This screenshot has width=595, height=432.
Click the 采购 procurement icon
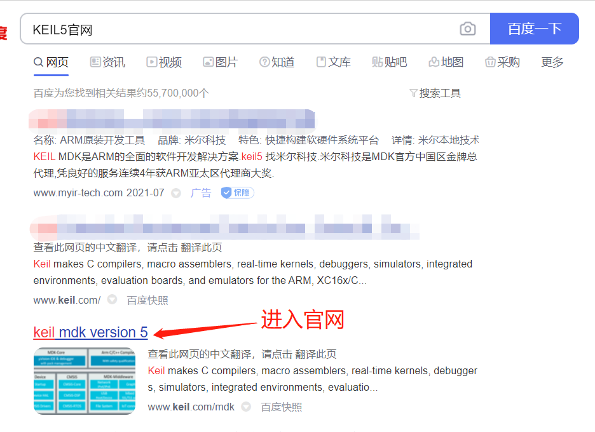[x=490, y=62]
